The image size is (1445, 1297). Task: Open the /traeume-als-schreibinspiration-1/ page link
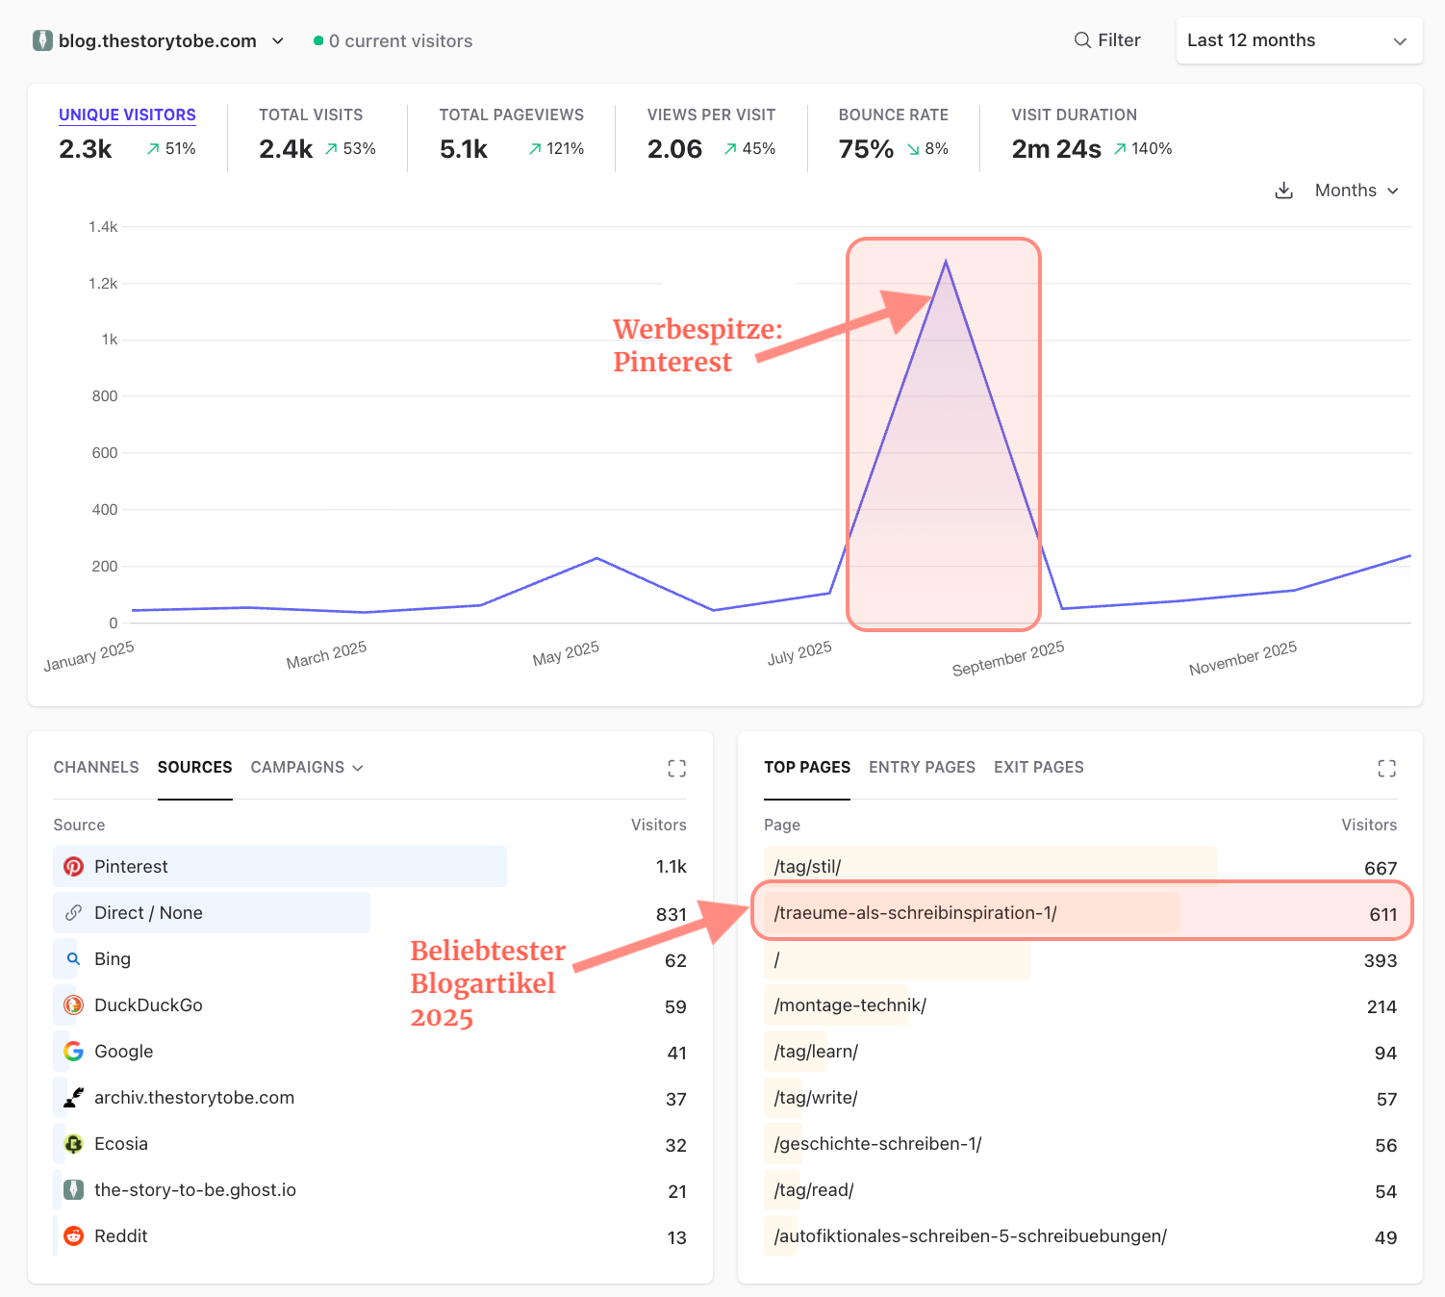coord(915,912)
